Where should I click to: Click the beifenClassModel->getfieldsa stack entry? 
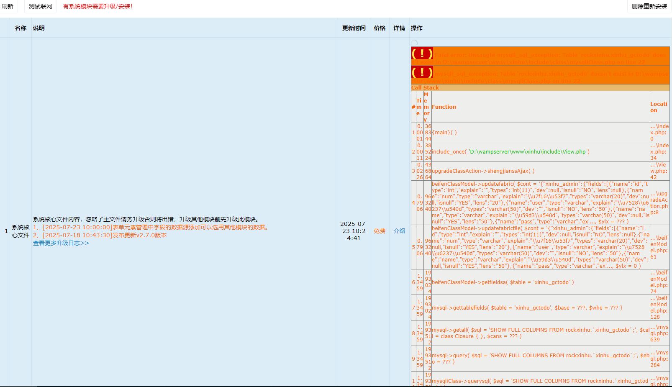(x=503, y=282)
